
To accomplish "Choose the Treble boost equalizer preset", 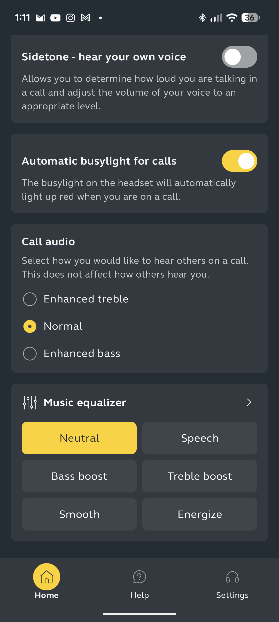I will (x=199, y=476).
